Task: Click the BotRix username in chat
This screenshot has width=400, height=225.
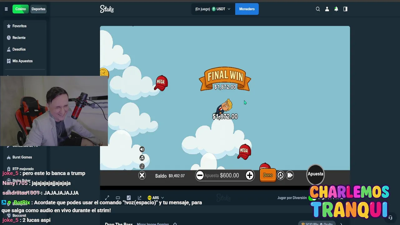Action: click(22, 202)
